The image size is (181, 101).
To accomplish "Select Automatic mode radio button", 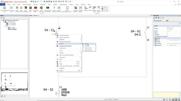I will 168,28.
